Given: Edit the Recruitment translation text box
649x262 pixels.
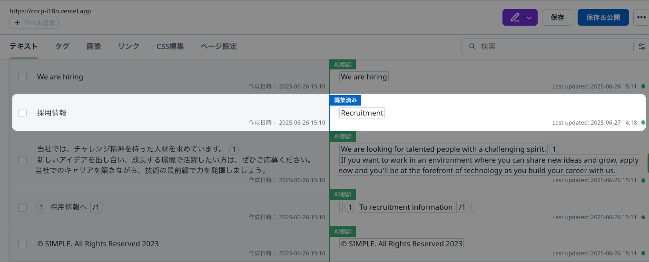Looking at the screenshot, I should pos(362,113).
